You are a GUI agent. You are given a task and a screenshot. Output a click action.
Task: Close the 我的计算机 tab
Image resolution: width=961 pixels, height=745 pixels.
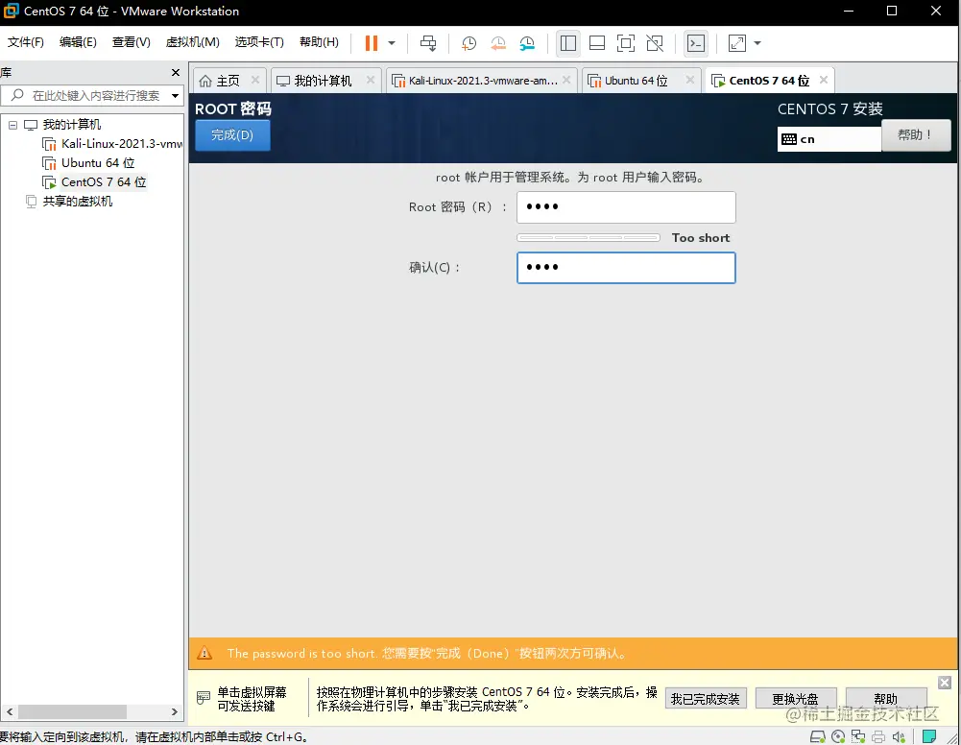pyautogui.click(x=371, y=80)
